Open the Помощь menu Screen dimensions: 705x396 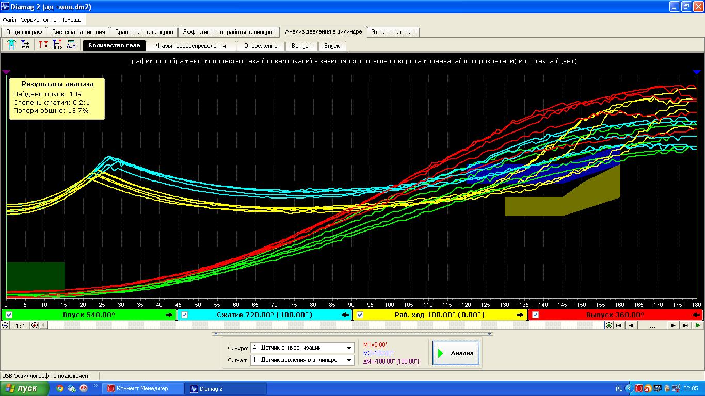(x=71, y=20)
